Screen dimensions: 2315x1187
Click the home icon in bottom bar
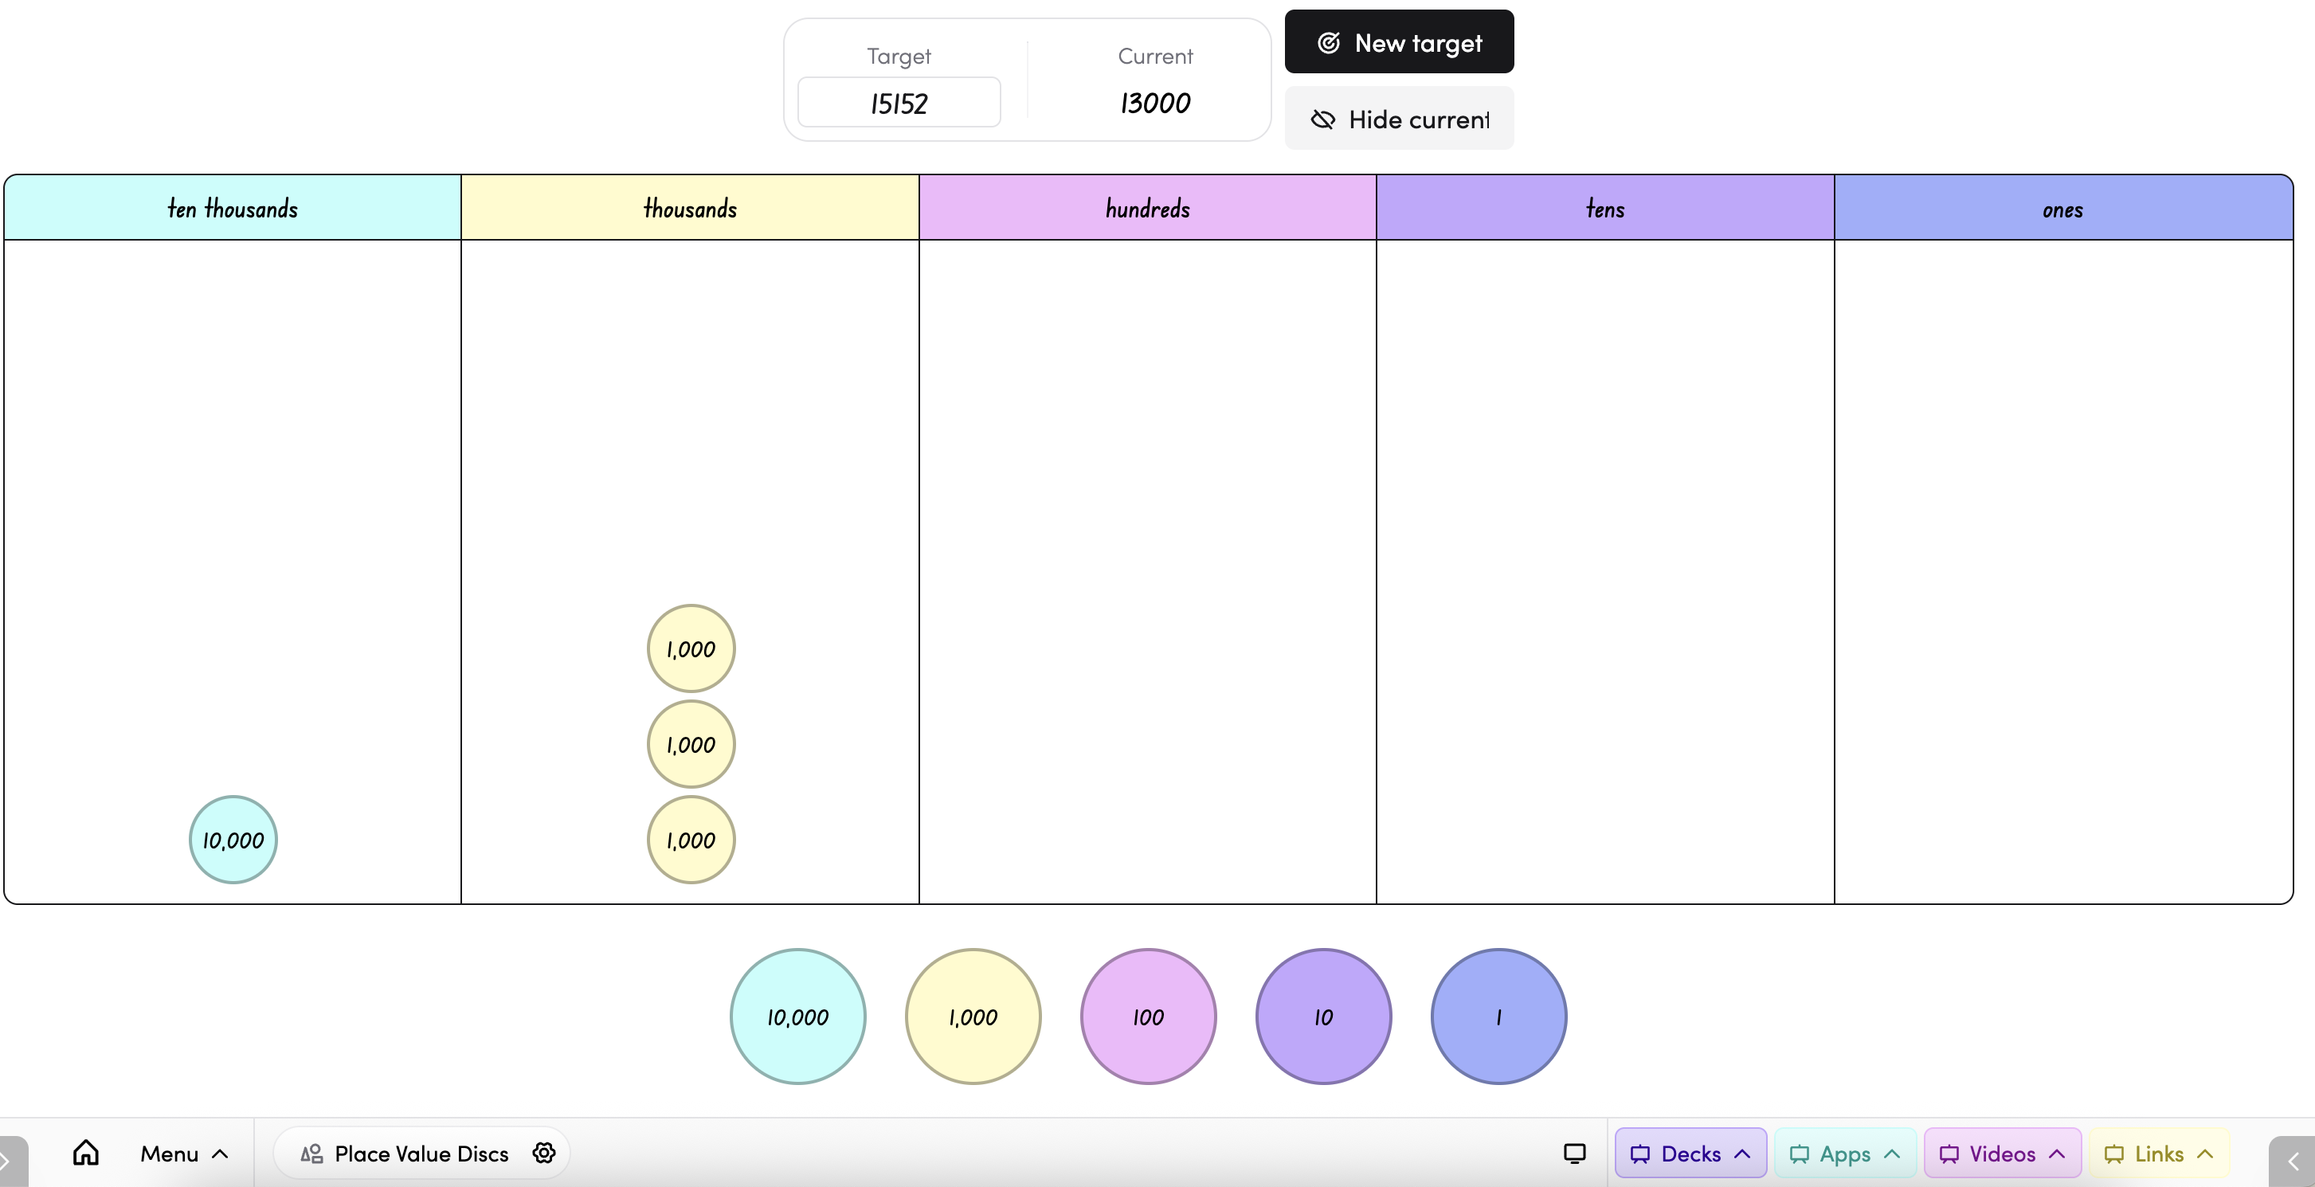tap(85, 1153)
